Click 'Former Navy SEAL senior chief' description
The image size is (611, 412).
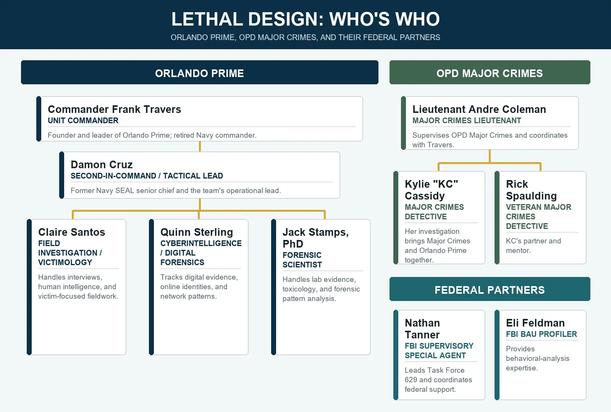click(176, 191)
